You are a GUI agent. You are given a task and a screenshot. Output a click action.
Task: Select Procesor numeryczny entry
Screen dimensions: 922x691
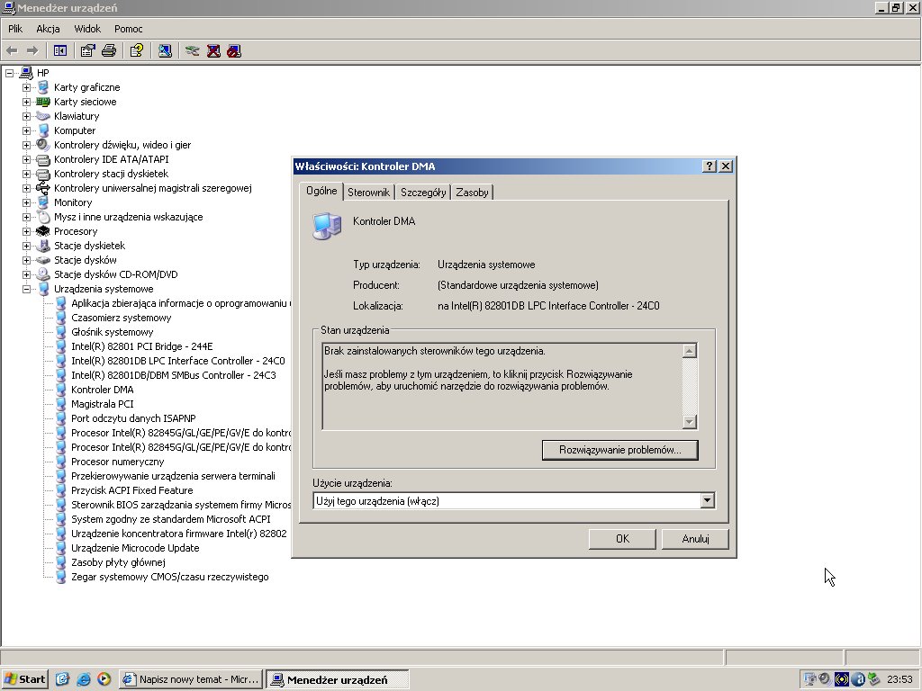click(118, 462)
